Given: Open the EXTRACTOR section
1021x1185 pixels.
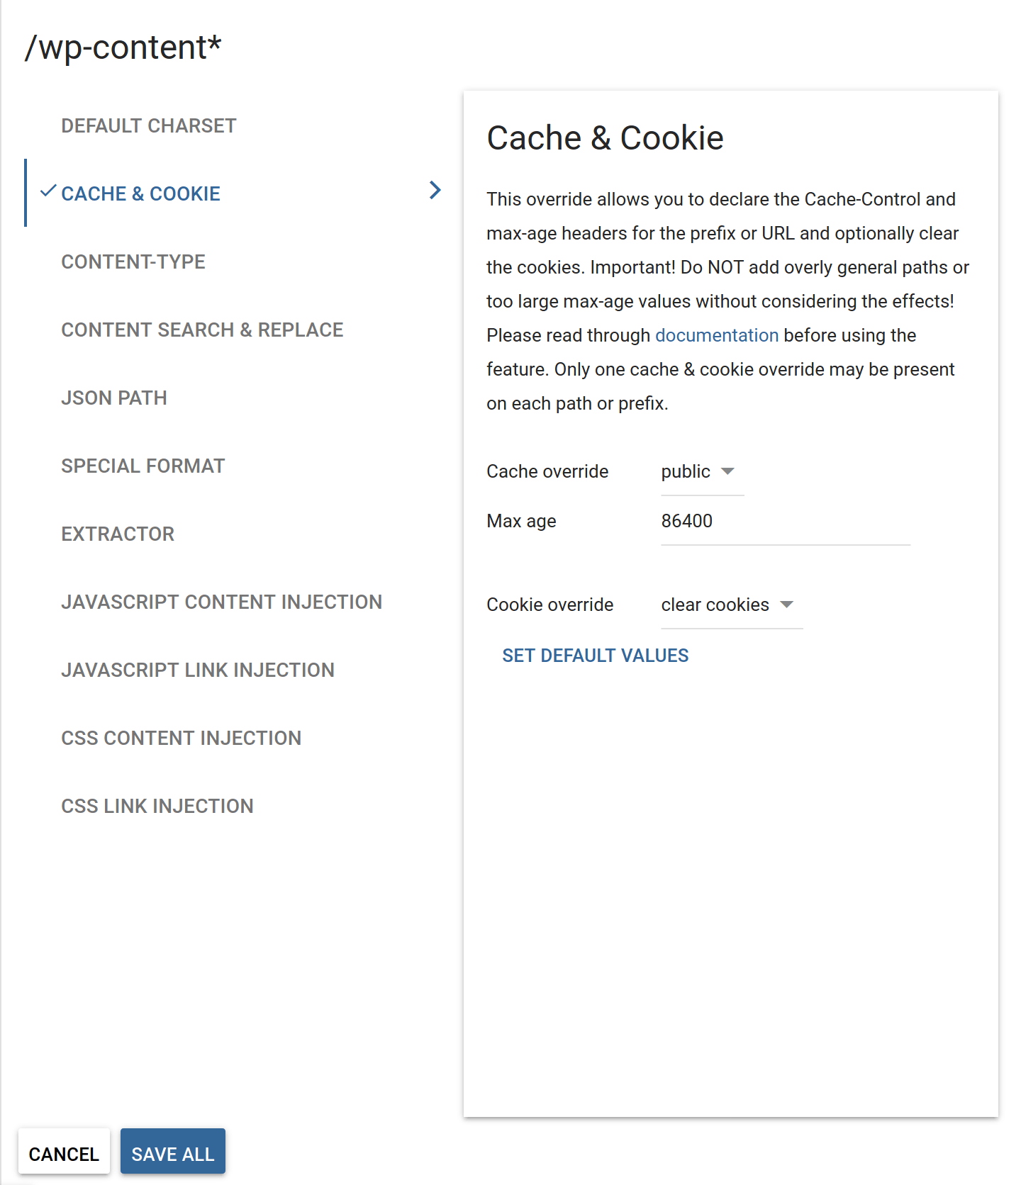Looking at the screenshot, I should (x=118, y=534).
